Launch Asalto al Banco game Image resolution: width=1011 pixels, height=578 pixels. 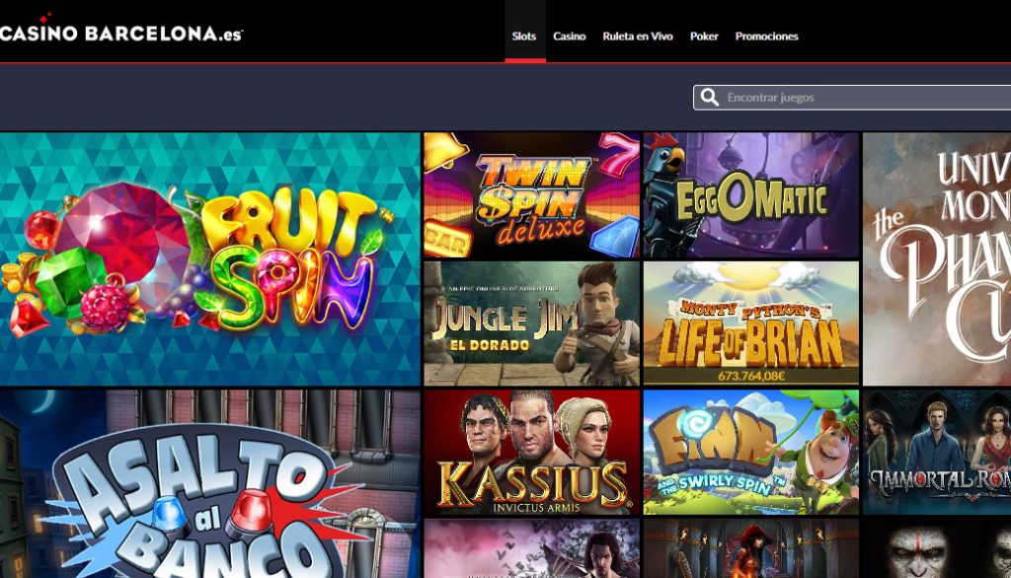pos(210,484)
